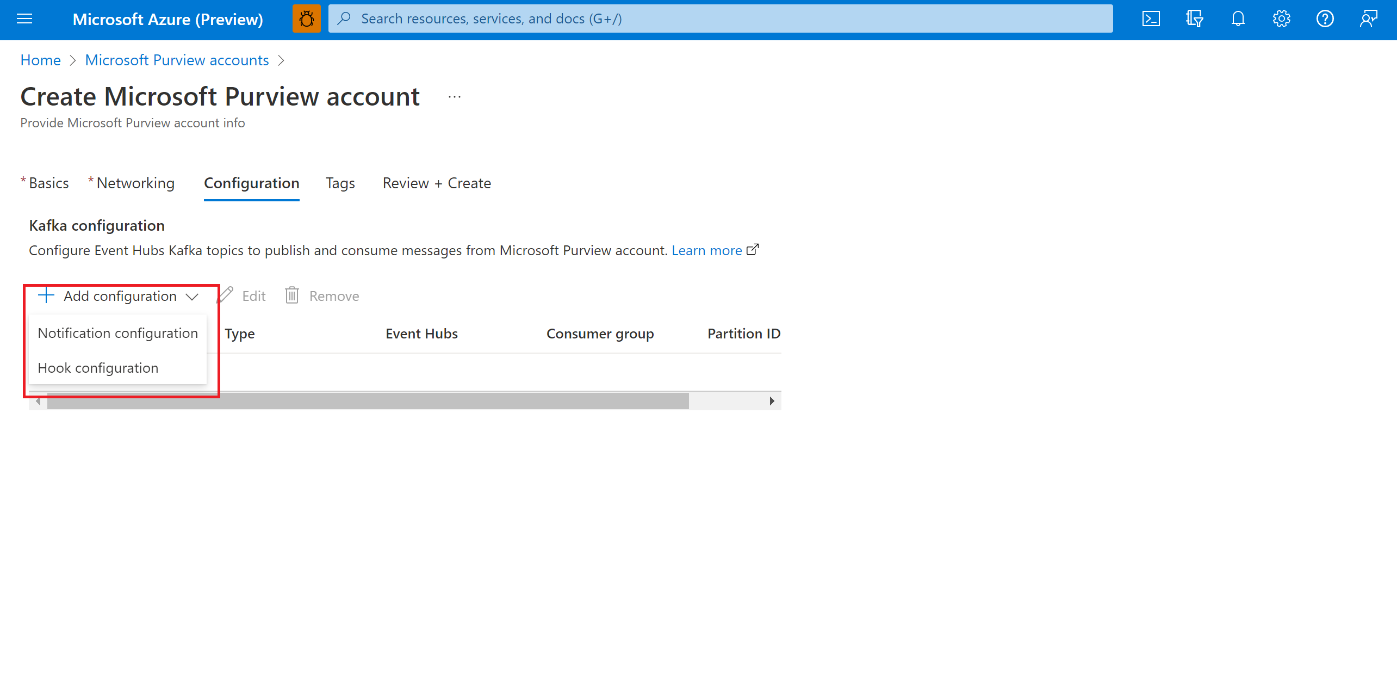Open the notifications bell
This screenshot has height=697, width=1397.
pyautogui.click(x=1238, y=19)
